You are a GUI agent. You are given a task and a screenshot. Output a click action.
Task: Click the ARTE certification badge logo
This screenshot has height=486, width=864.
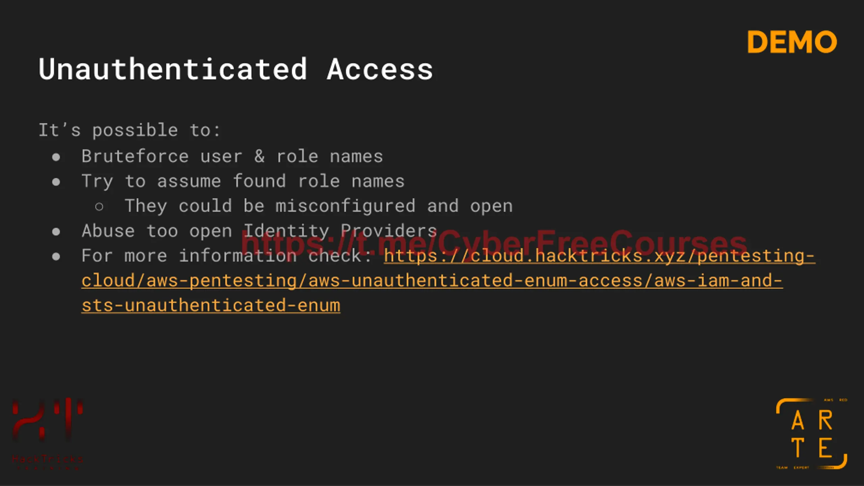pyautogui.click(x=812, y=434)
